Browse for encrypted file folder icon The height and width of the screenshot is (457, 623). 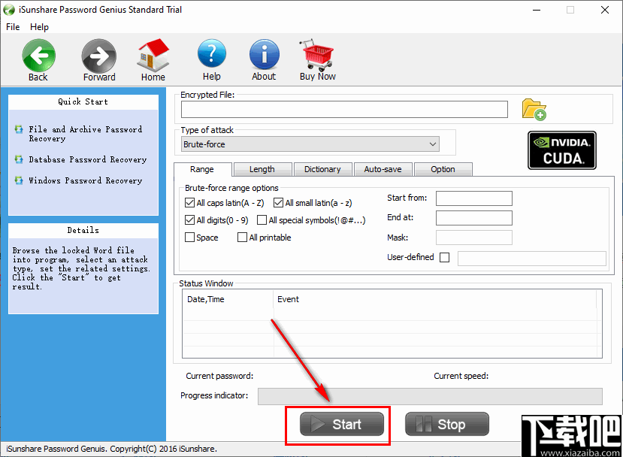point(534,109)
